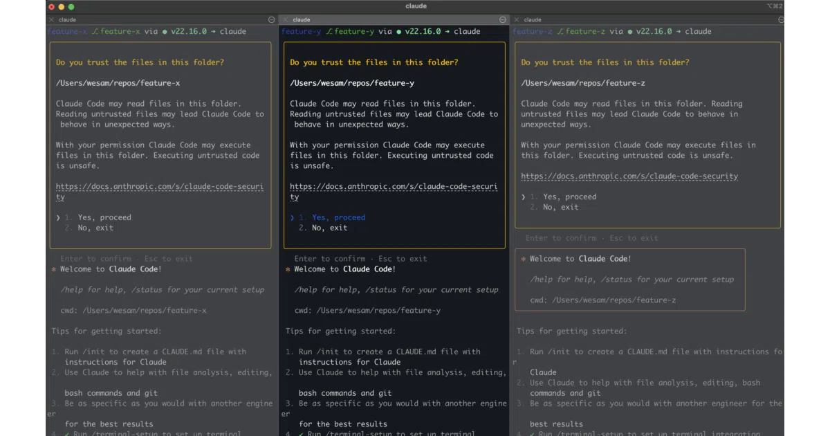Click 'Tips for getting started:' in feature-x pane
This screenshot has height=436, width=830.
(x=106, y=331)
